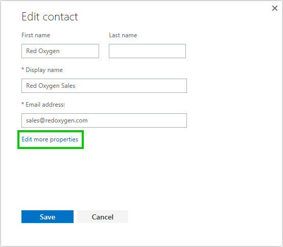This screenshot has height=247, width=283.
Task: Cancel editing the contact
Action: click(103, 216)
